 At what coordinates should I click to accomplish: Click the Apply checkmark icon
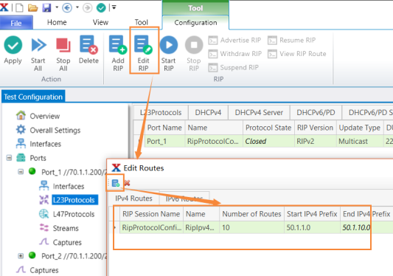13,45
